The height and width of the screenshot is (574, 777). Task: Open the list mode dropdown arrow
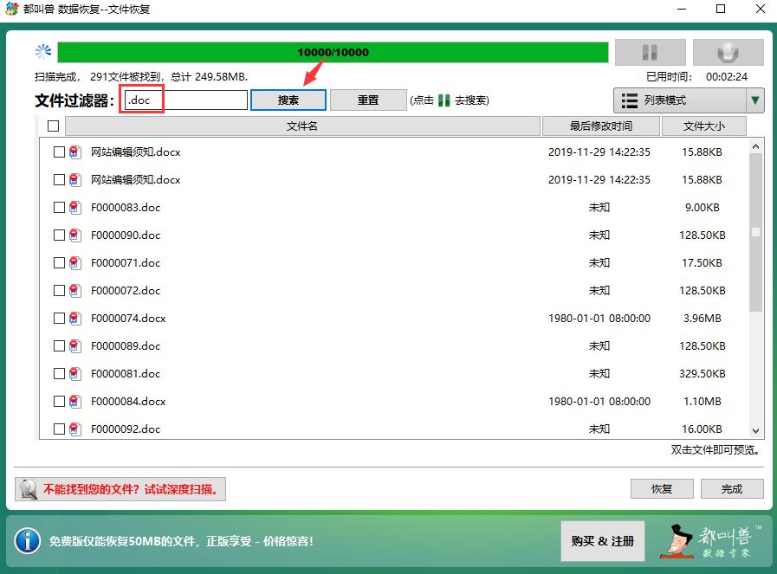pos(754,100)
